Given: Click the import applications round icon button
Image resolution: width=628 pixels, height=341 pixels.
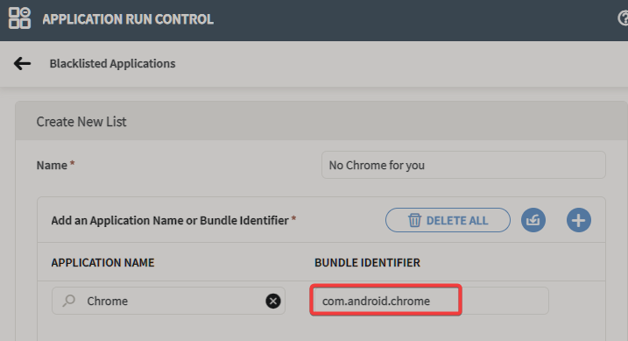Looking at the screenshot, I should pos(533,220).
